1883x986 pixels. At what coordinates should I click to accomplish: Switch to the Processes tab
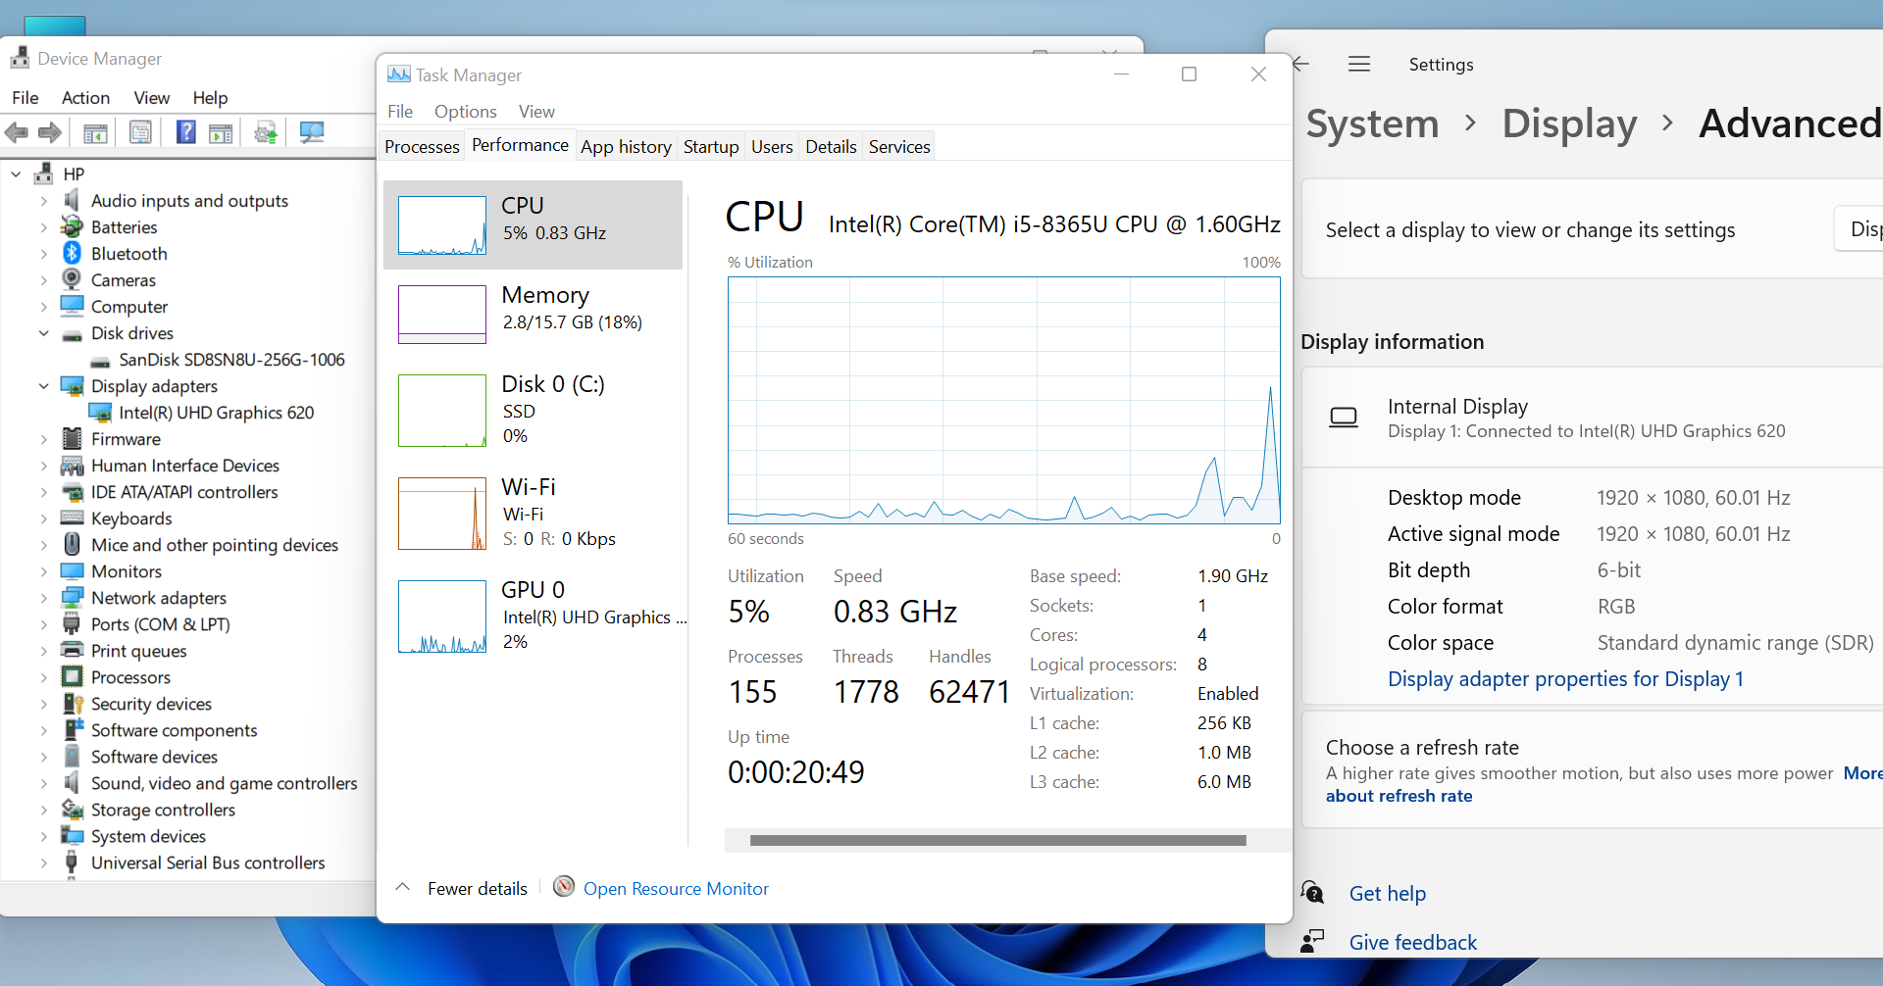tap(422, 146)
